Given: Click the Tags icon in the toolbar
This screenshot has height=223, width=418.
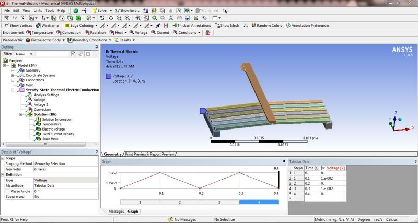Looking at the screenshot, I should click(204, 18).
